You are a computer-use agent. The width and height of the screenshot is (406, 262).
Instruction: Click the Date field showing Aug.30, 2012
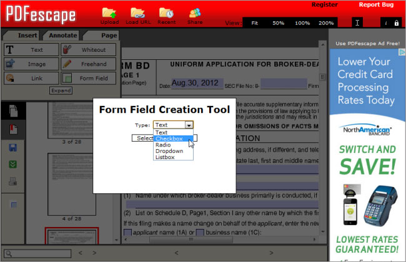pos(197,84)
